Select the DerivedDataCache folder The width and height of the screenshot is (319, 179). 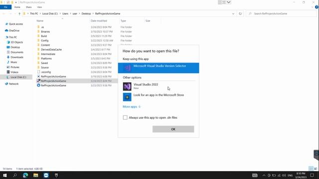click(x=51, y=50)
